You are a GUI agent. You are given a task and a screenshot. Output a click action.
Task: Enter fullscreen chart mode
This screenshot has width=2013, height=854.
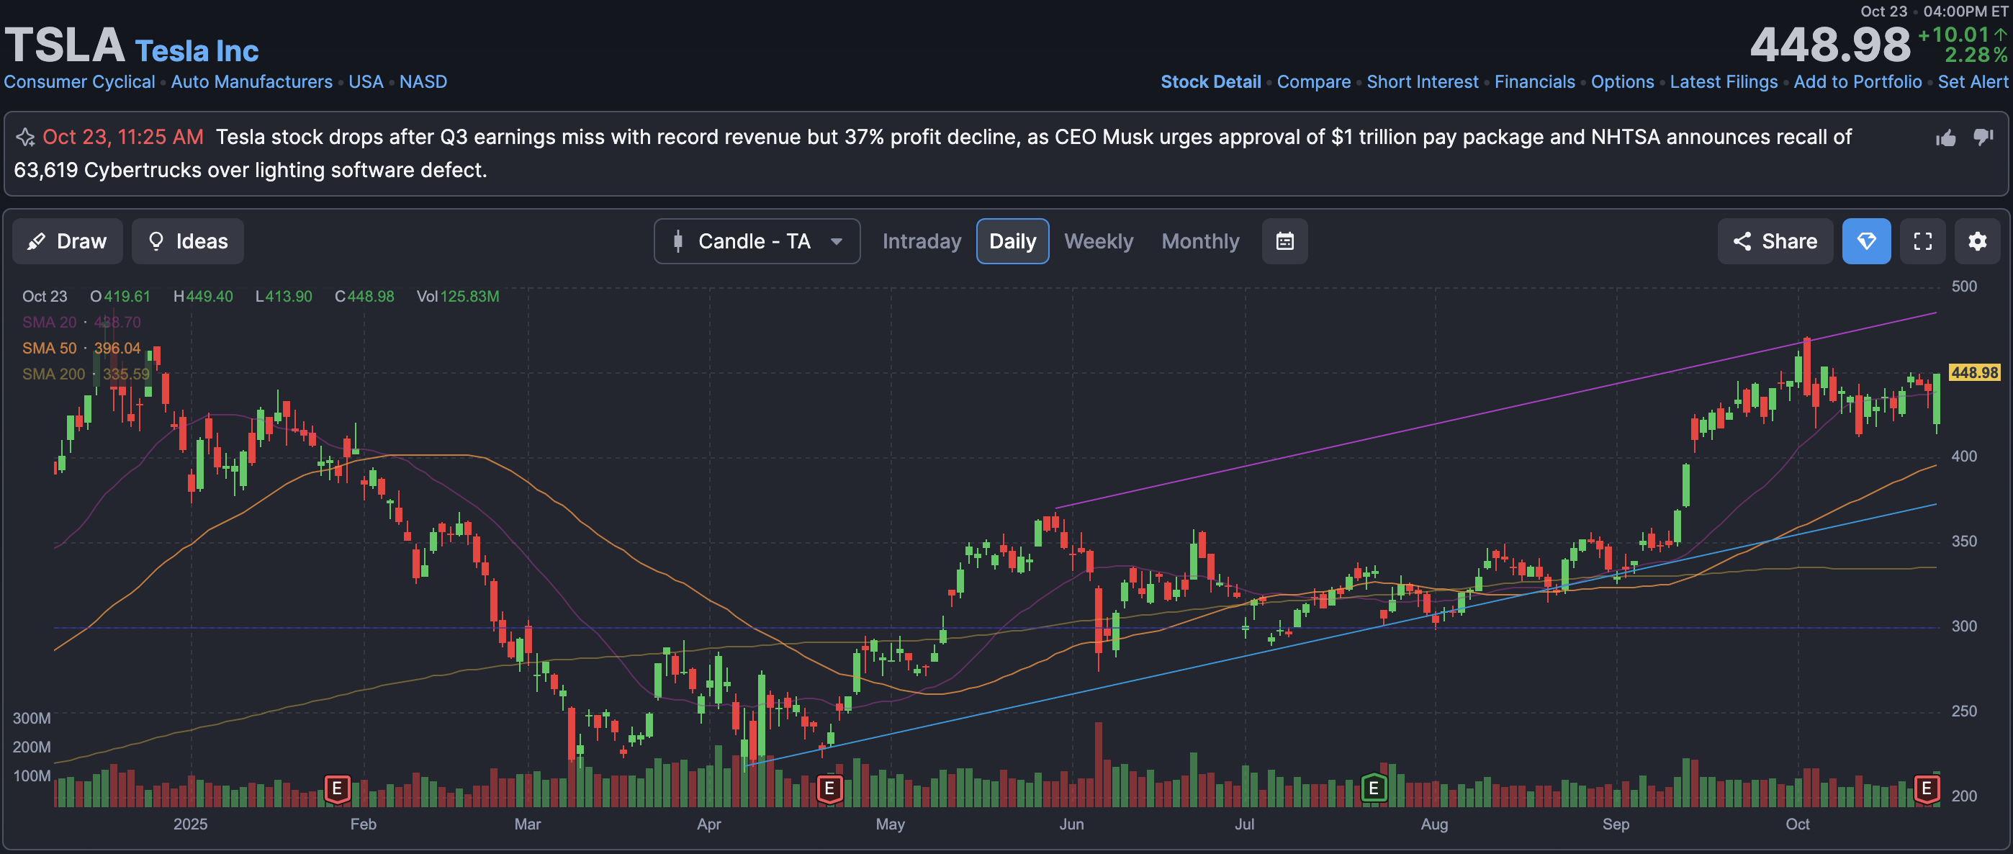1922,241
